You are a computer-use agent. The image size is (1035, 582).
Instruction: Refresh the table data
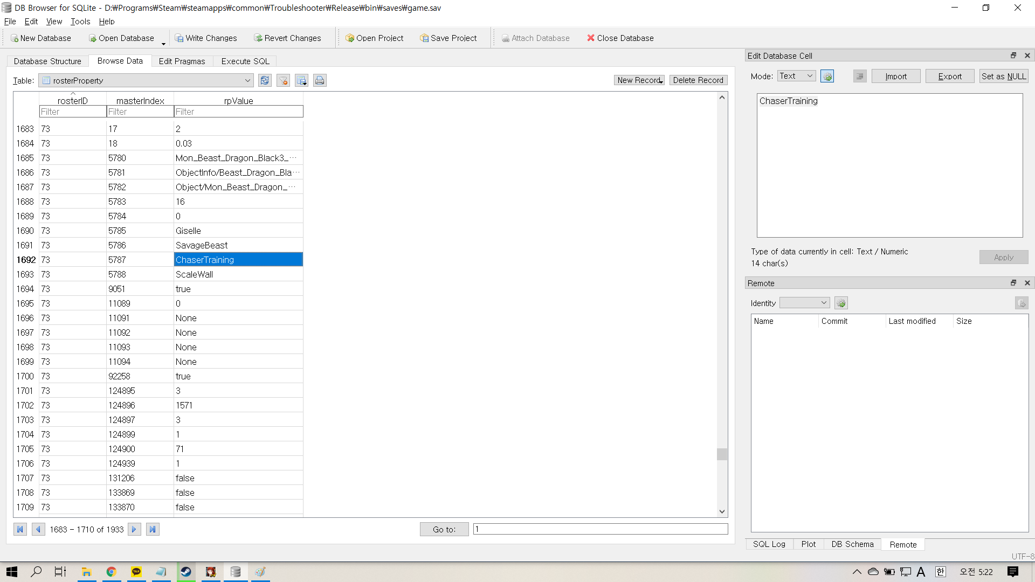(265, 80)
